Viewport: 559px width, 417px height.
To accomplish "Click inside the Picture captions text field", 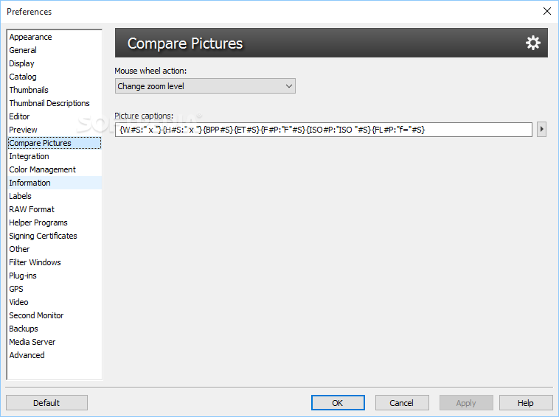I will (323, 130).
